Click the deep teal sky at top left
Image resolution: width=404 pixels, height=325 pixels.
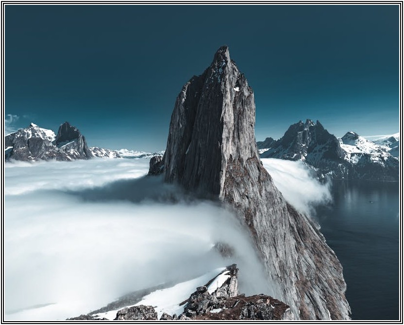click(x=73, y=49)
